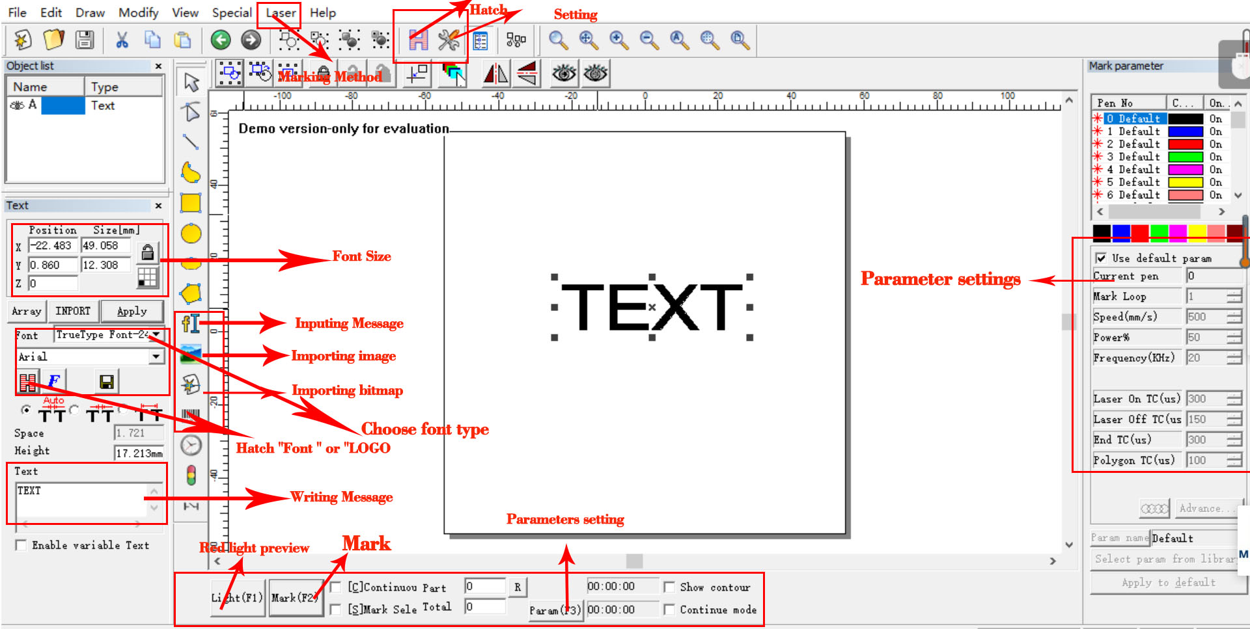Click the R button beside Part field

pyautogui.click(x=518, y=587)
